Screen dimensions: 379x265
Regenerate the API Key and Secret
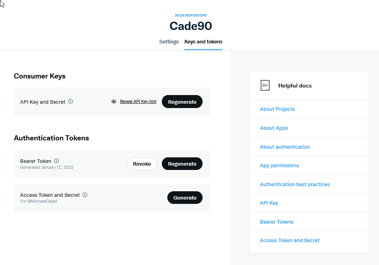[182, 101]
